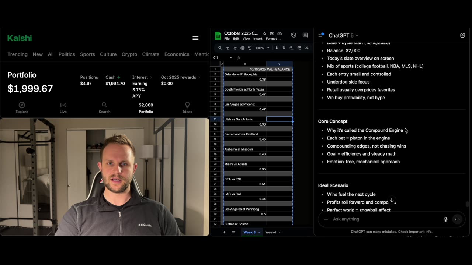The image size is (472, 265).
Task: Open the Ideas lightbulb icon in Kalshi
Action: [x=187, y=105]
